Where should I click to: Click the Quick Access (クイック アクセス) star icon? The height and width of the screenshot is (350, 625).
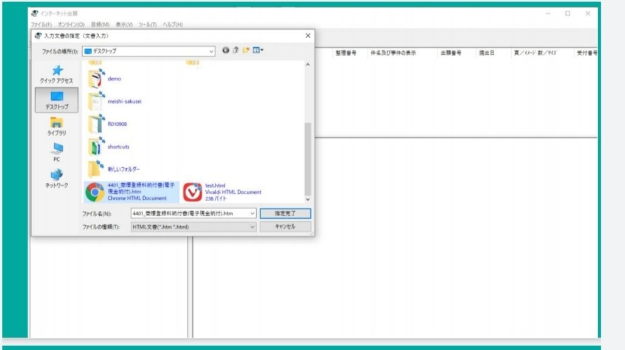tap(56, 72)
